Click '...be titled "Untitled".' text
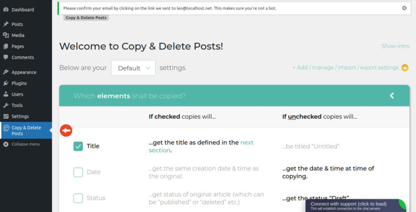 (311, 146)
